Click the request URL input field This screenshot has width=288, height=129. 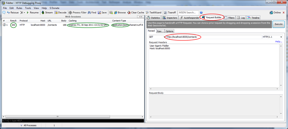point(213,37)
